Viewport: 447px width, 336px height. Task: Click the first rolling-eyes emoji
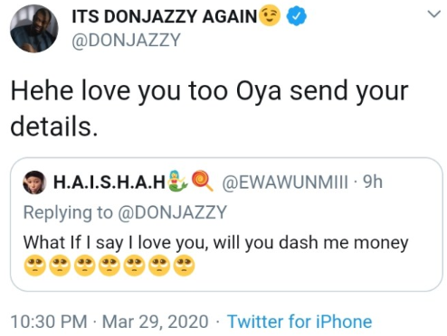34,266
